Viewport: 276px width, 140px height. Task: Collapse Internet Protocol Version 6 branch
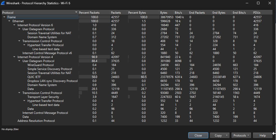pos(14,25)
